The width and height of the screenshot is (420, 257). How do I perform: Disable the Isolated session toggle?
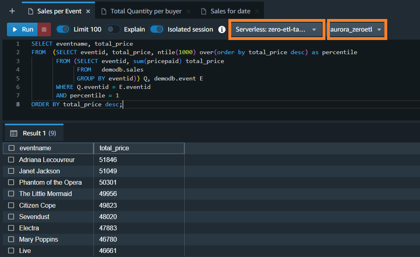157,29
